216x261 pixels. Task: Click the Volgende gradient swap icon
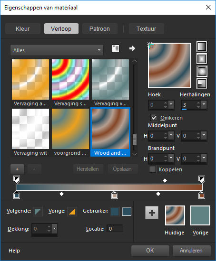(x=38, y=211)
